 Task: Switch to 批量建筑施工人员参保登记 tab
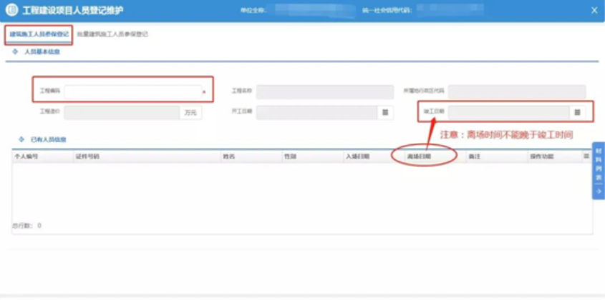(112, 34)
